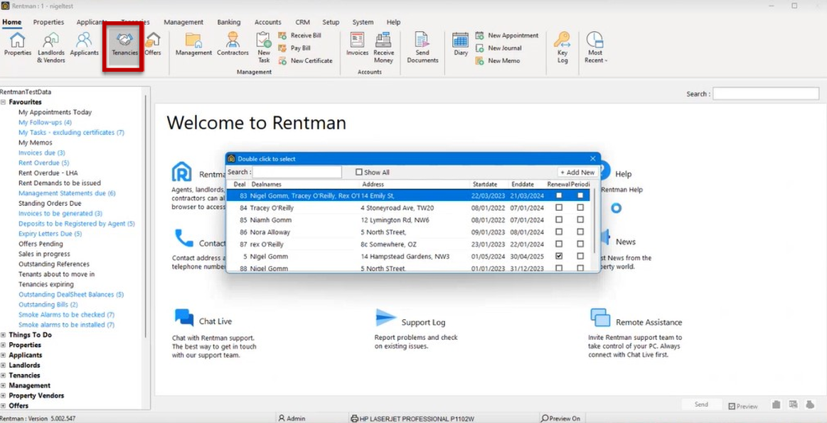The width and height of the screenshot is (827, 423).
Task: Open the Support Log icon
Action: click(385, 318)
